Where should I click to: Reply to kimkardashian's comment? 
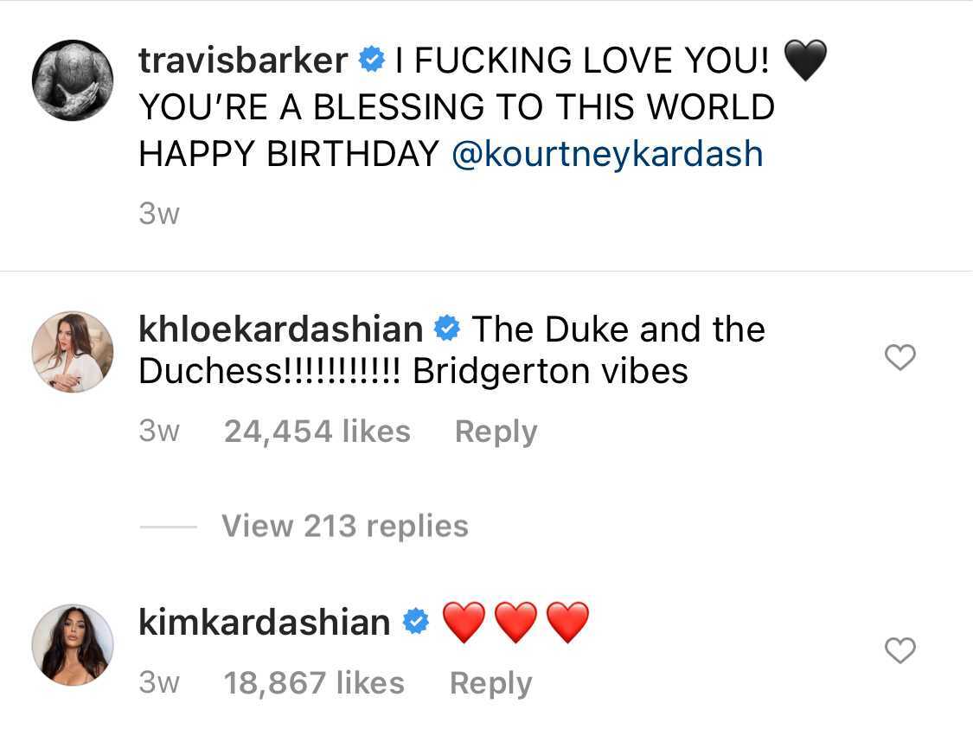point(490,682)
